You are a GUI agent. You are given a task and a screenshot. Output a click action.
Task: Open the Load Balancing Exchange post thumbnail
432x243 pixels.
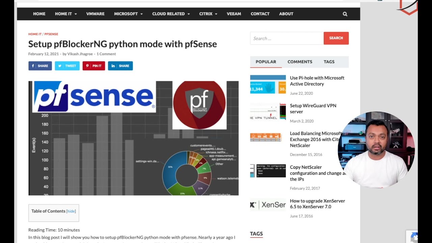point(268,137)
